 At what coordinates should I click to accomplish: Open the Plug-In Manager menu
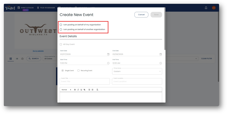coord(46,8)
